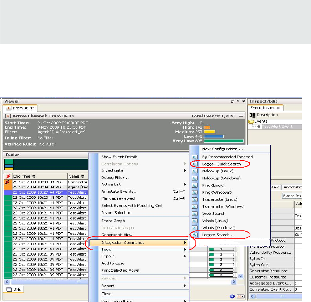Viewport: 311px width, 302px height.
Task: Click the Nslookup (Linux) command icon
Action: pos(195,171)
